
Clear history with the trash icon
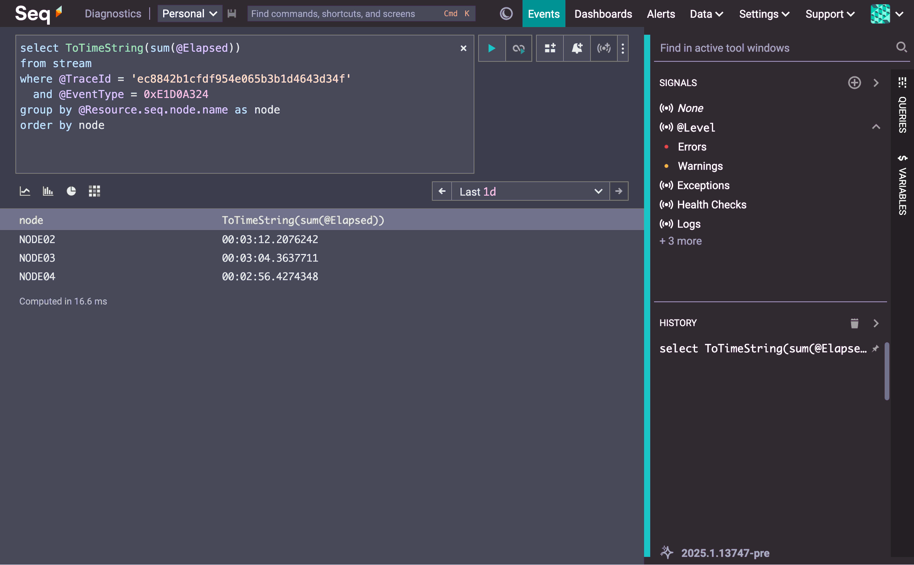855,323
